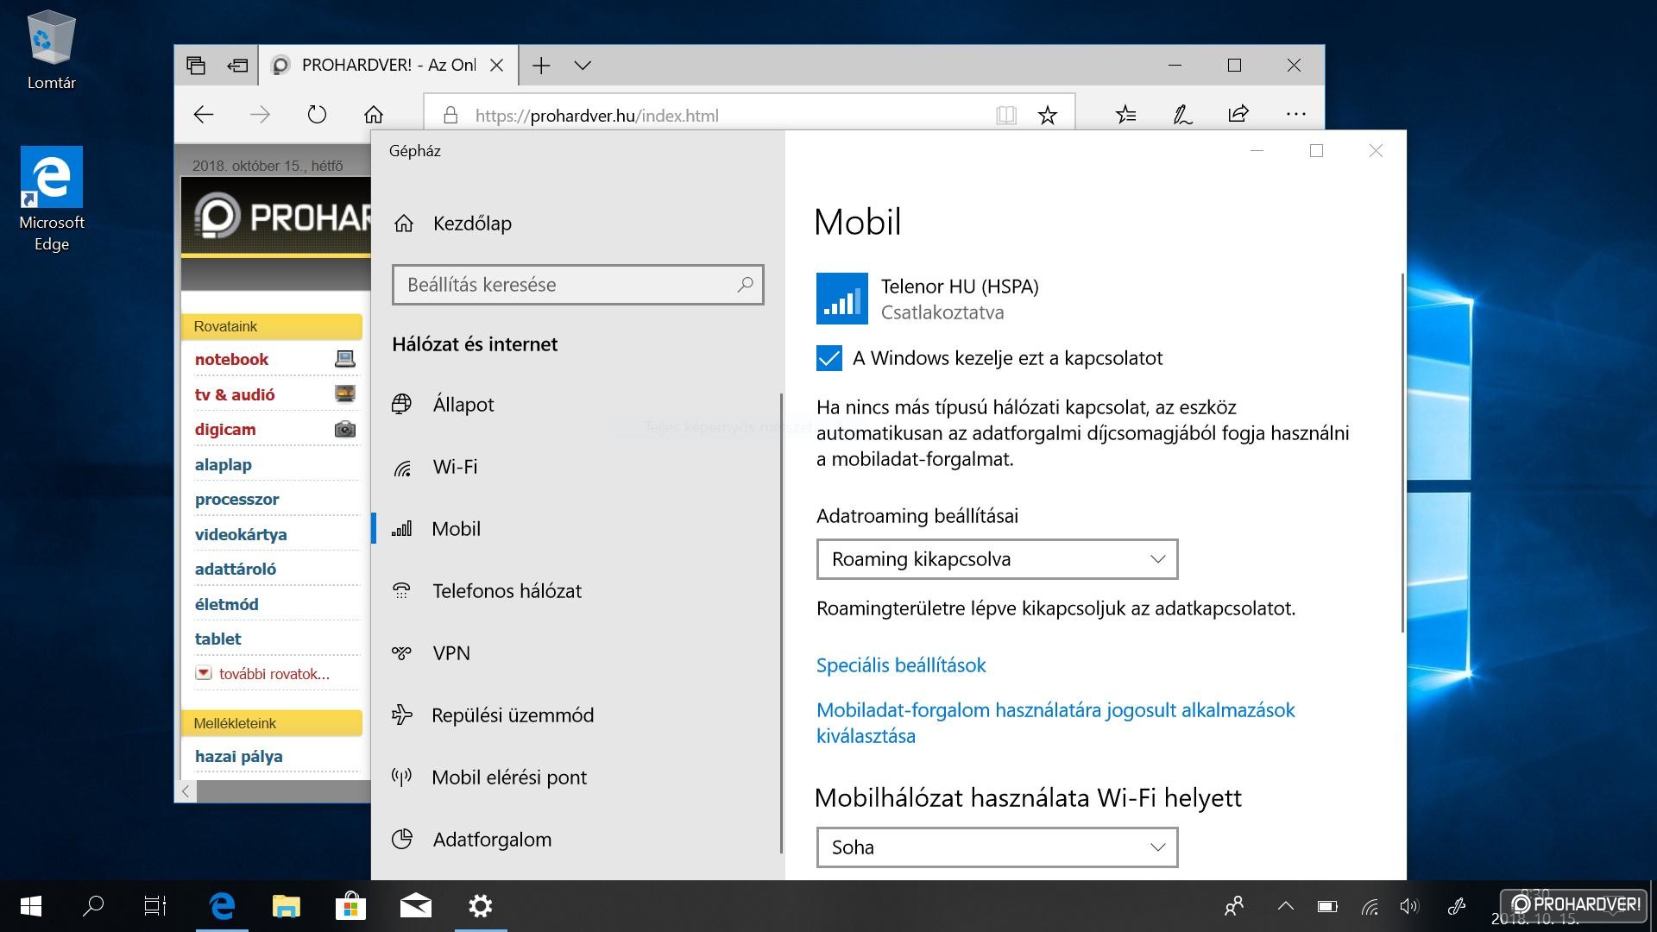1657x932 pixels.
Task: Open videokártya section link
Action: pyautogui.click(x=241, y=534)
